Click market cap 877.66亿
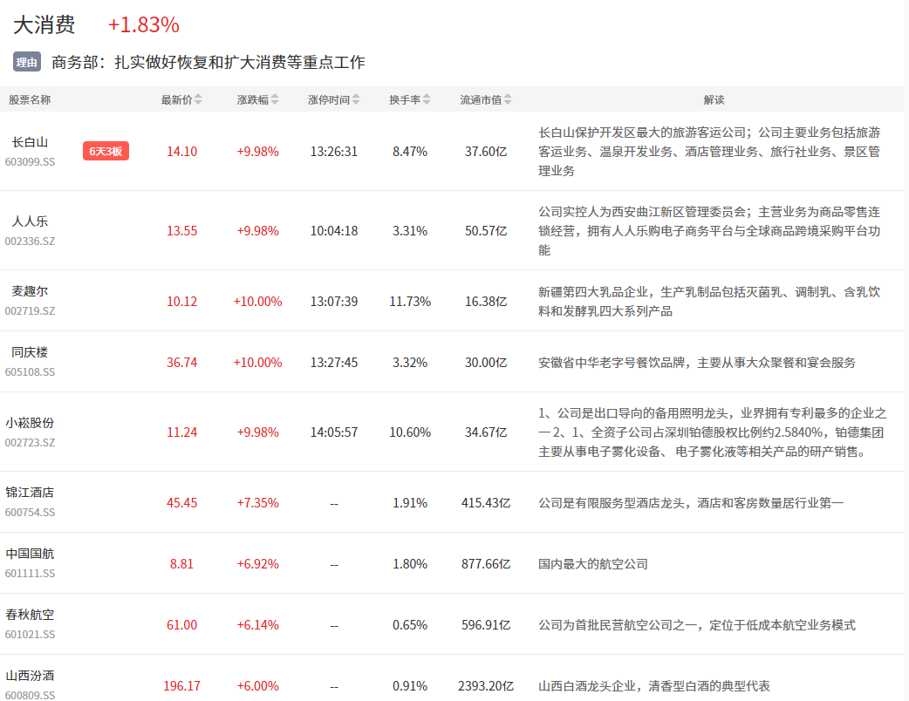Viewport: 909px width, 701px height. (x=486, y=564)
